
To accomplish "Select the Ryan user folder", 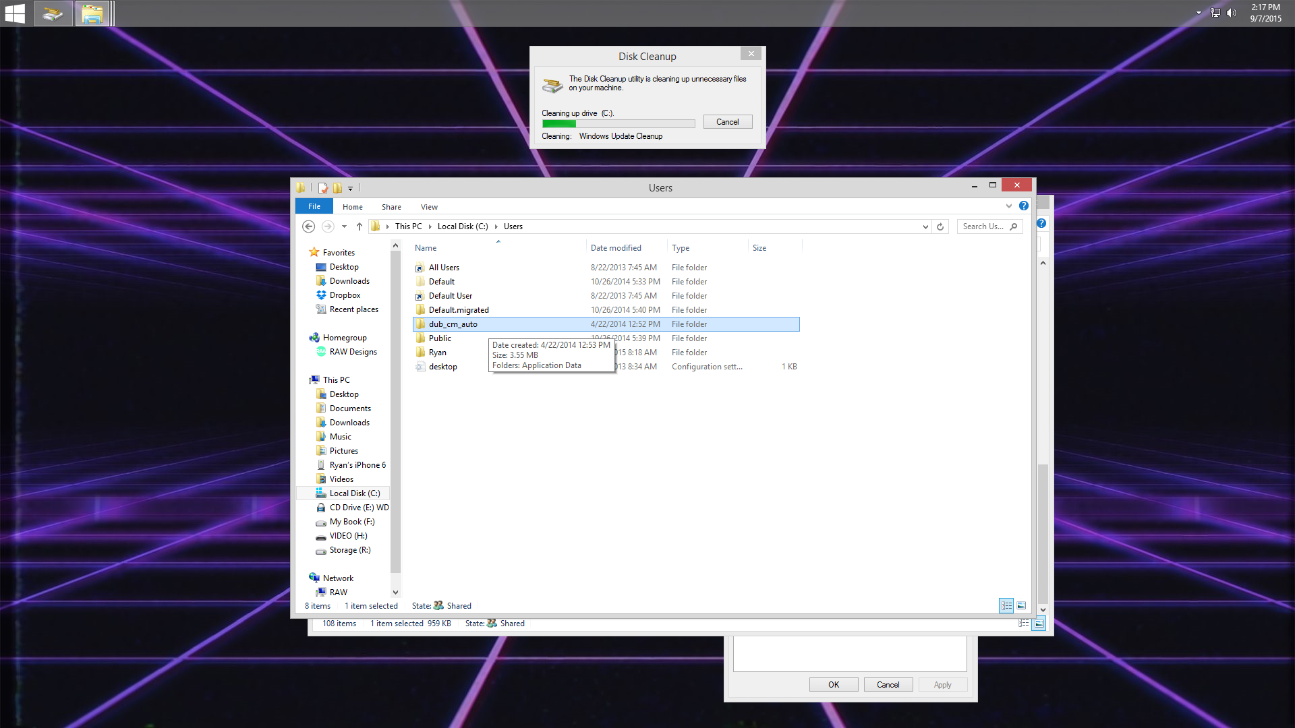I will [438, 353].
